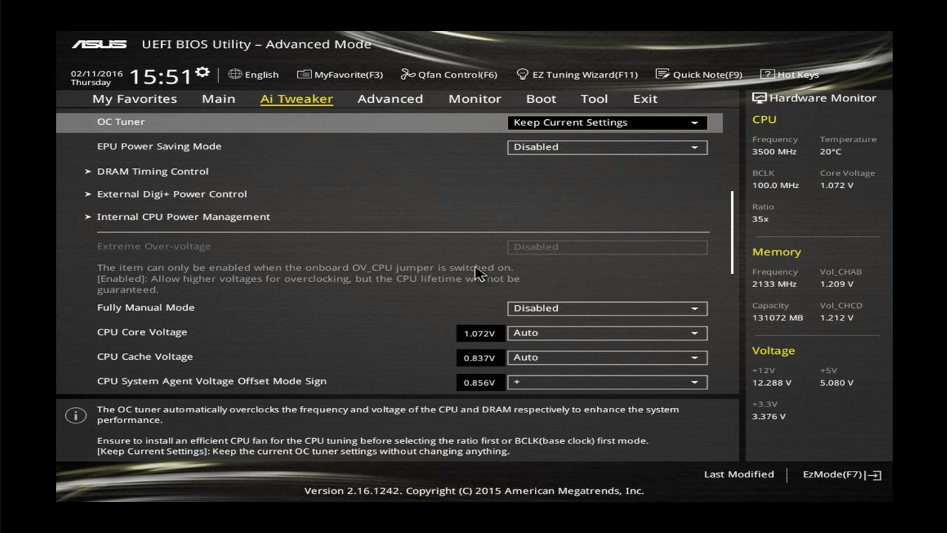Click the English language button
This screenshot has width=947, height=533.
tap(254, 74)
